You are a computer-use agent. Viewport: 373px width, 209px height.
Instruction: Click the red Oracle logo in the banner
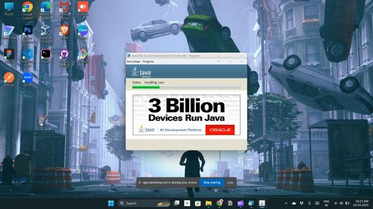click(x=220, y=130)
